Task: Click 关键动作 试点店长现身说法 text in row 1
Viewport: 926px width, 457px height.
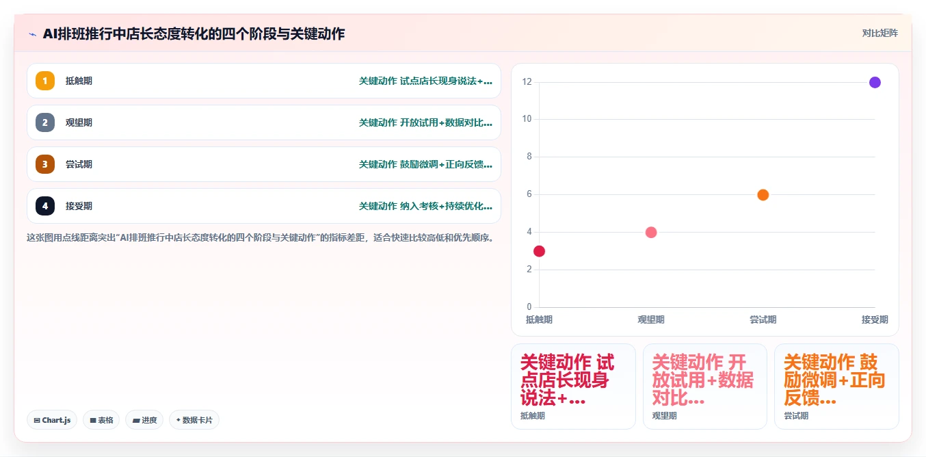Action: [425, 81]
